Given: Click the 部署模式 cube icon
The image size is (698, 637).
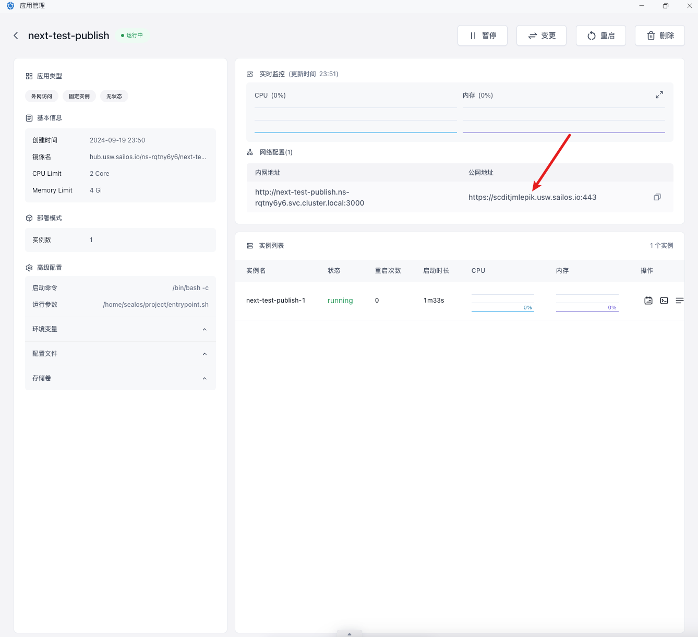Looking at the screenshot, I should pyautogui.click(x=29, y=218).
